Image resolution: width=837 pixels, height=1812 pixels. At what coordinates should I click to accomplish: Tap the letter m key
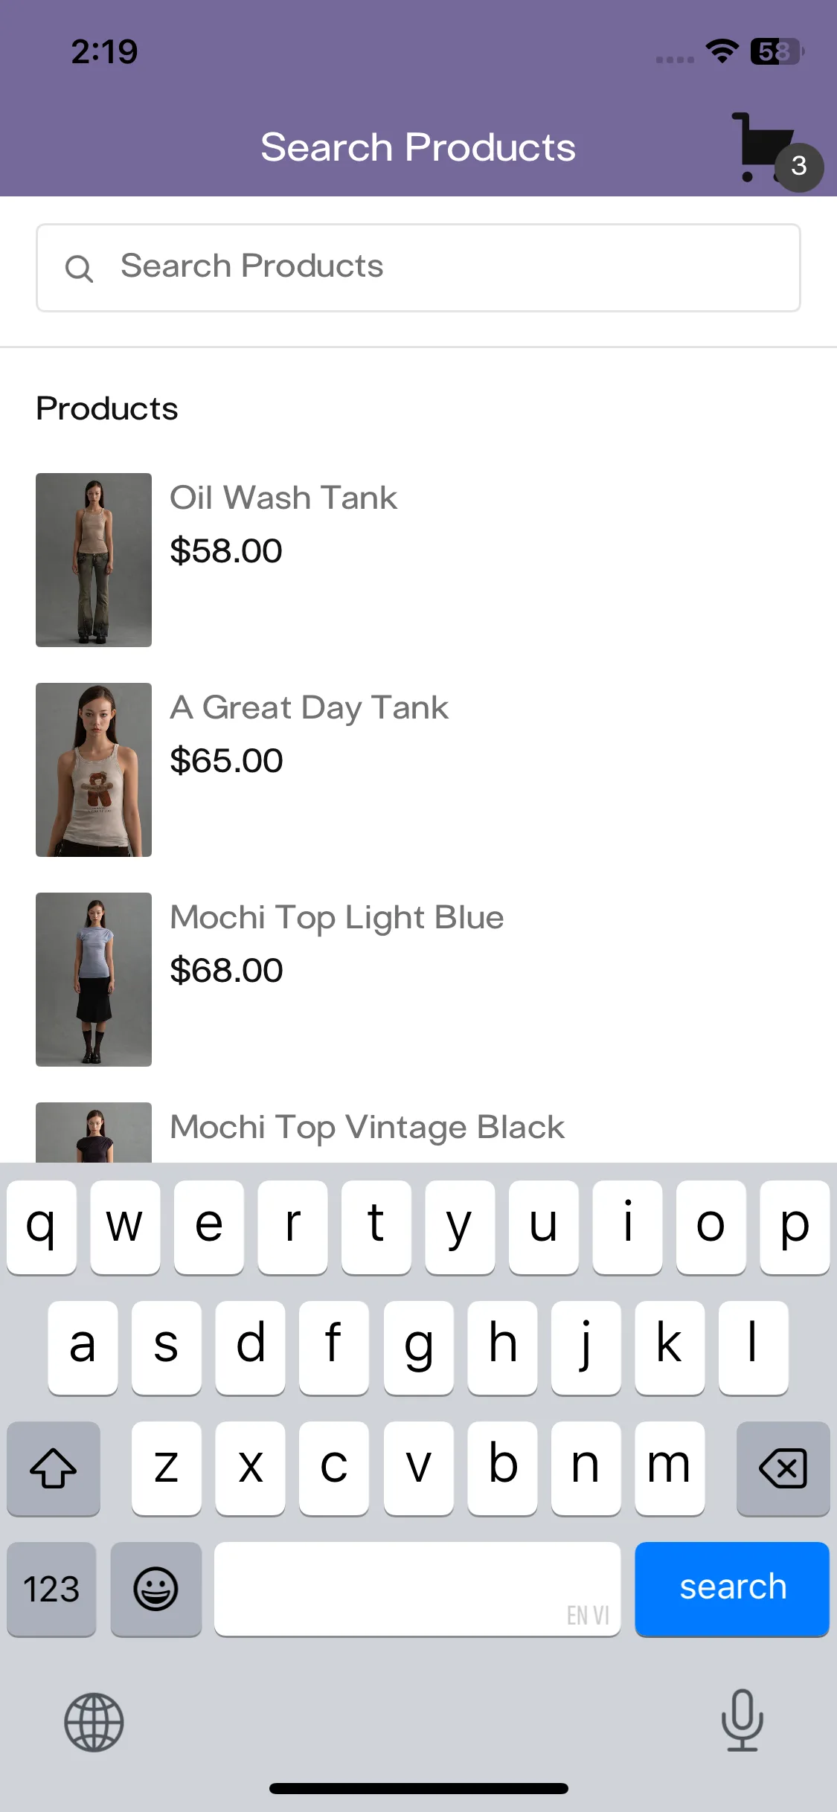pos(670,1468)
